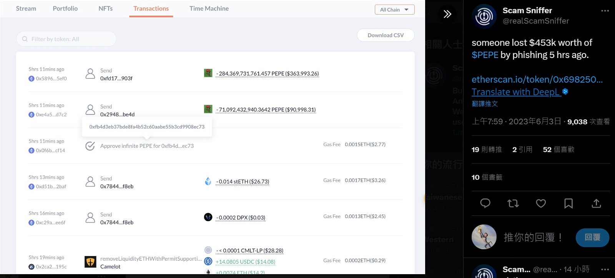Click the +14.0805 USDC amount
615x278 pixels.
pos(245,262)
